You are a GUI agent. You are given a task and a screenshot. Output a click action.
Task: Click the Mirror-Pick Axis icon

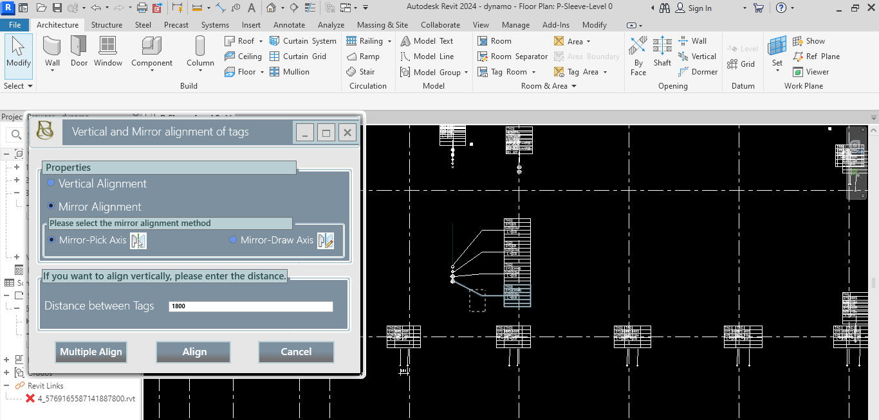(138, 241)
